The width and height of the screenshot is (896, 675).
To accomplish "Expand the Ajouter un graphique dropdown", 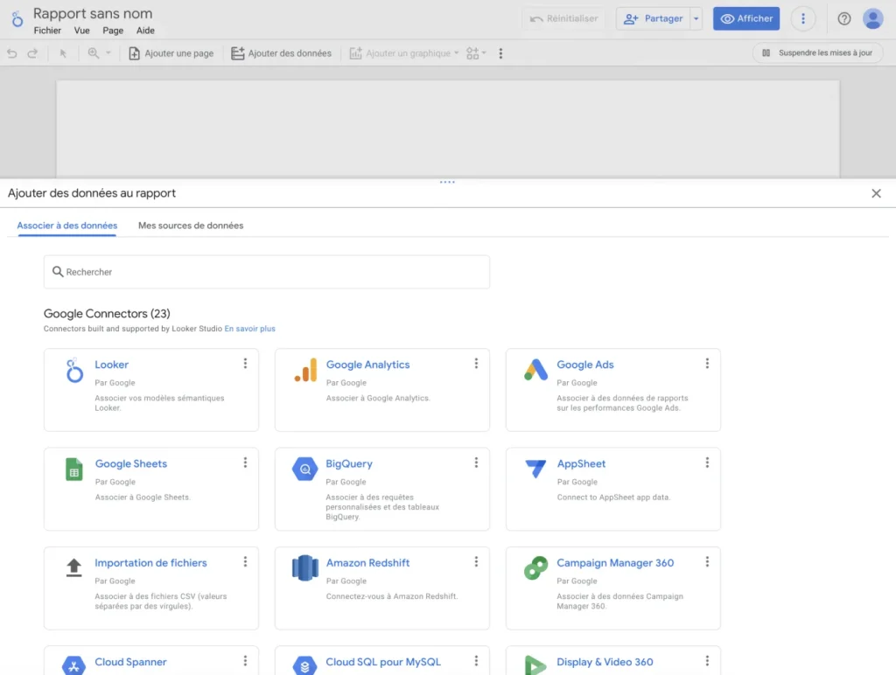I will (456, 53).
